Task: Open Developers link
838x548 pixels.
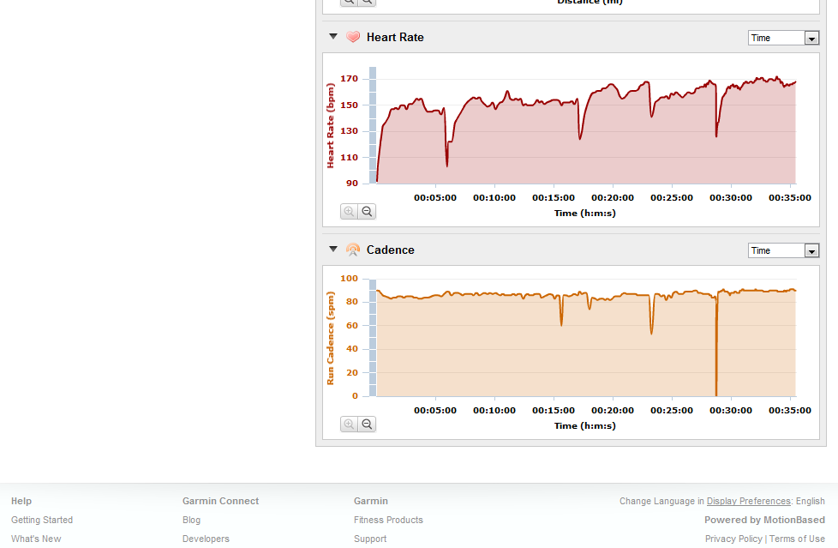Action: 206,539
